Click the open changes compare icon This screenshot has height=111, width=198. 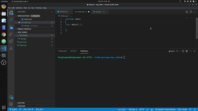pyautogui.click(x=187, y=12)
